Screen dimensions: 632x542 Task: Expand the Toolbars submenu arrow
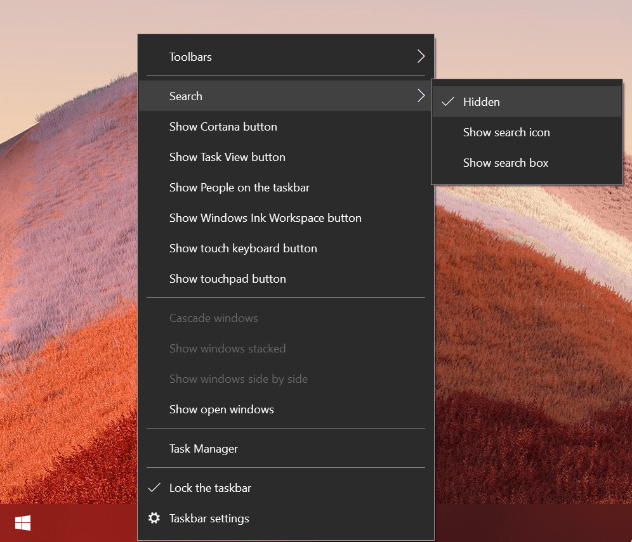tap(420, 57)
